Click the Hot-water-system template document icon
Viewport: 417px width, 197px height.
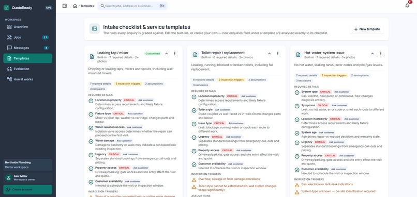pos(298,55)
